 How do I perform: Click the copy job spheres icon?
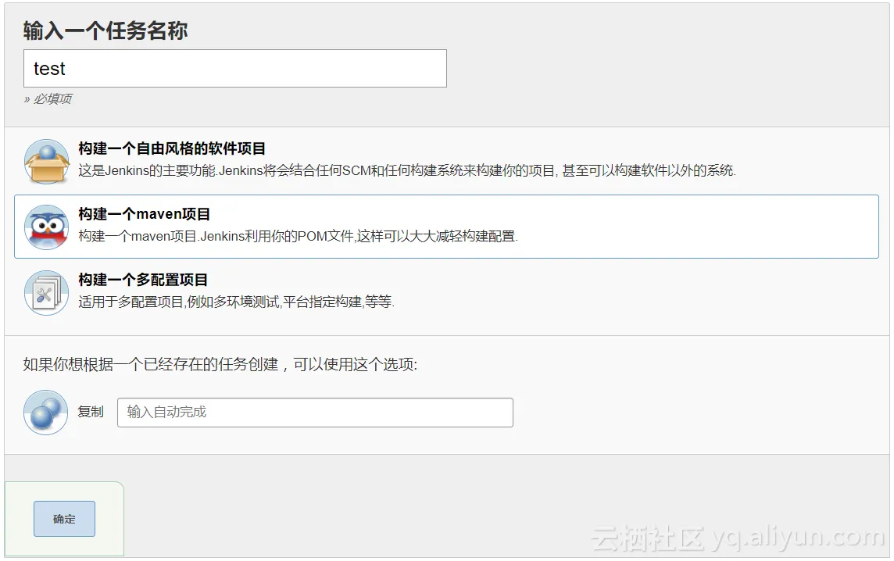point(46,413)
